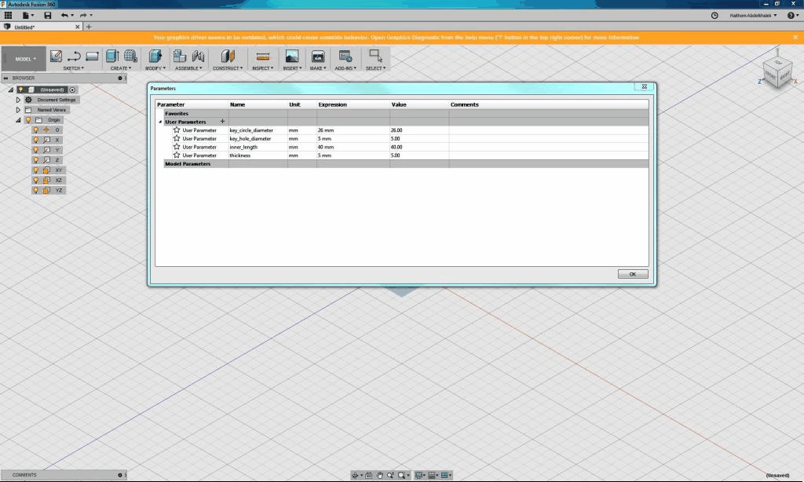
Task: Select the Create Sketch tool
Action: coord(56,57)
